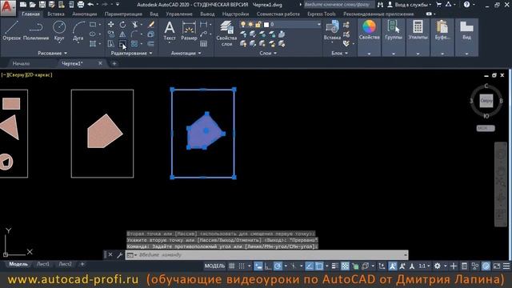Toggle dynamic input in status bar
The image size is (512, 288).
click(x=258, y=266)
